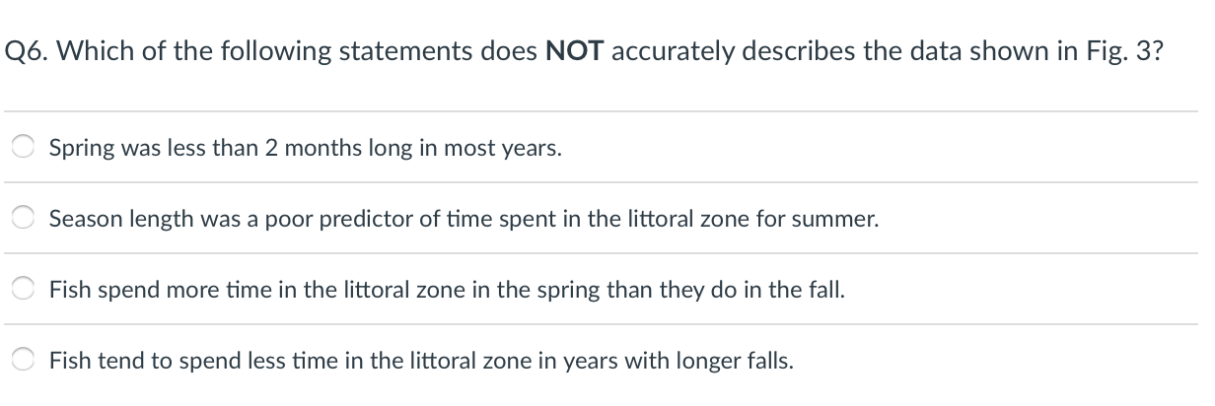
Task: Click the answer text about years with longer falls
Action: pyautogui.click(x=421, y=362)
